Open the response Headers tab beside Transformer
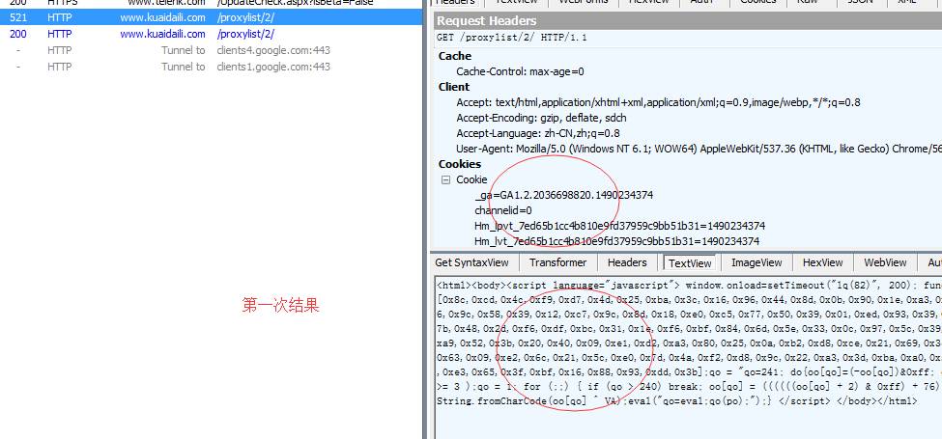 [x=627, y=262]
